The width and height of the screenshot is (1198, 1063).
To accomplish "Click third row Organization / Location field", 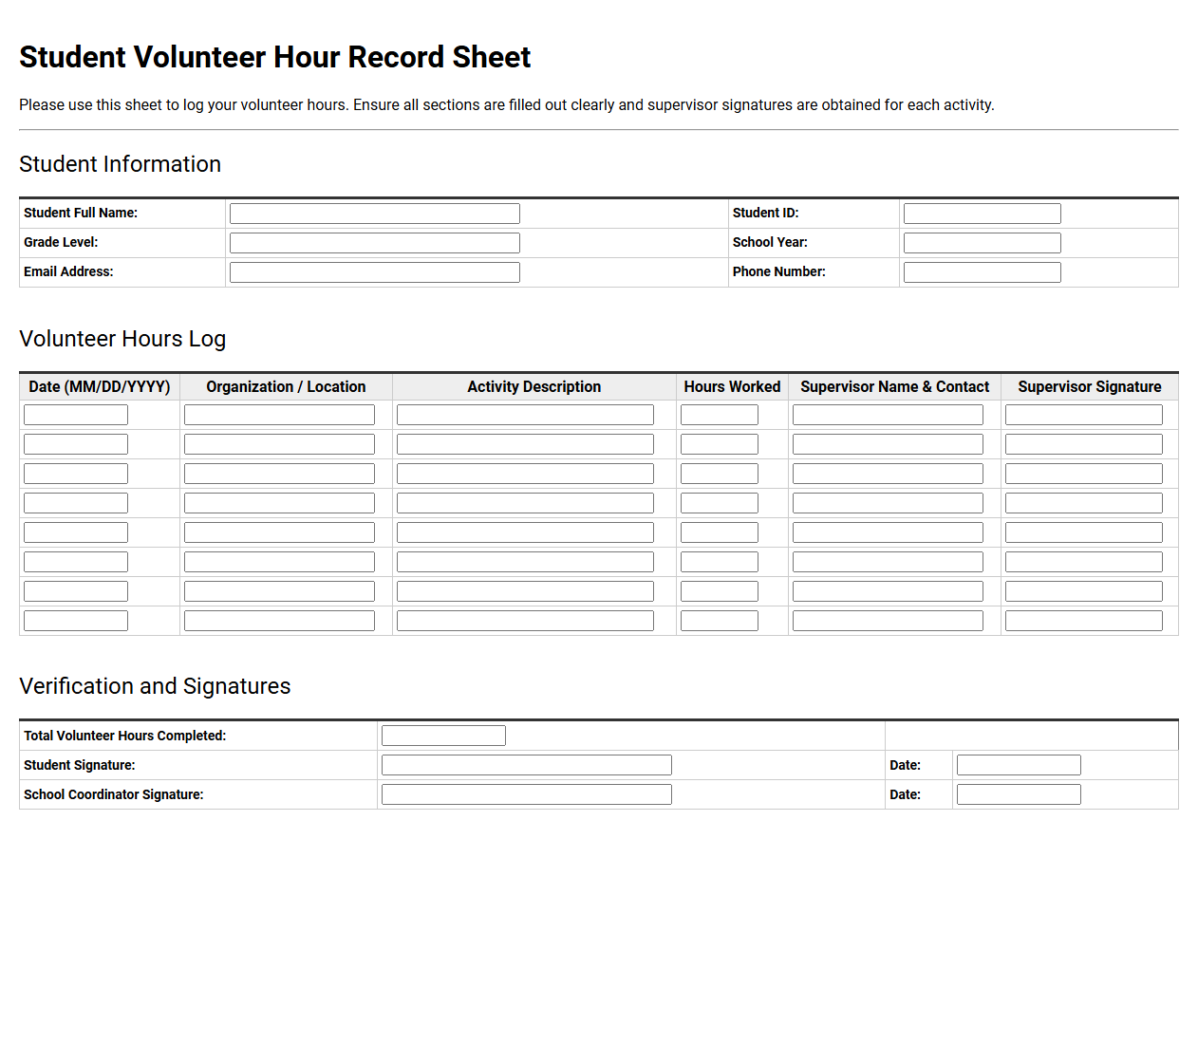I will tap(279, 474).
